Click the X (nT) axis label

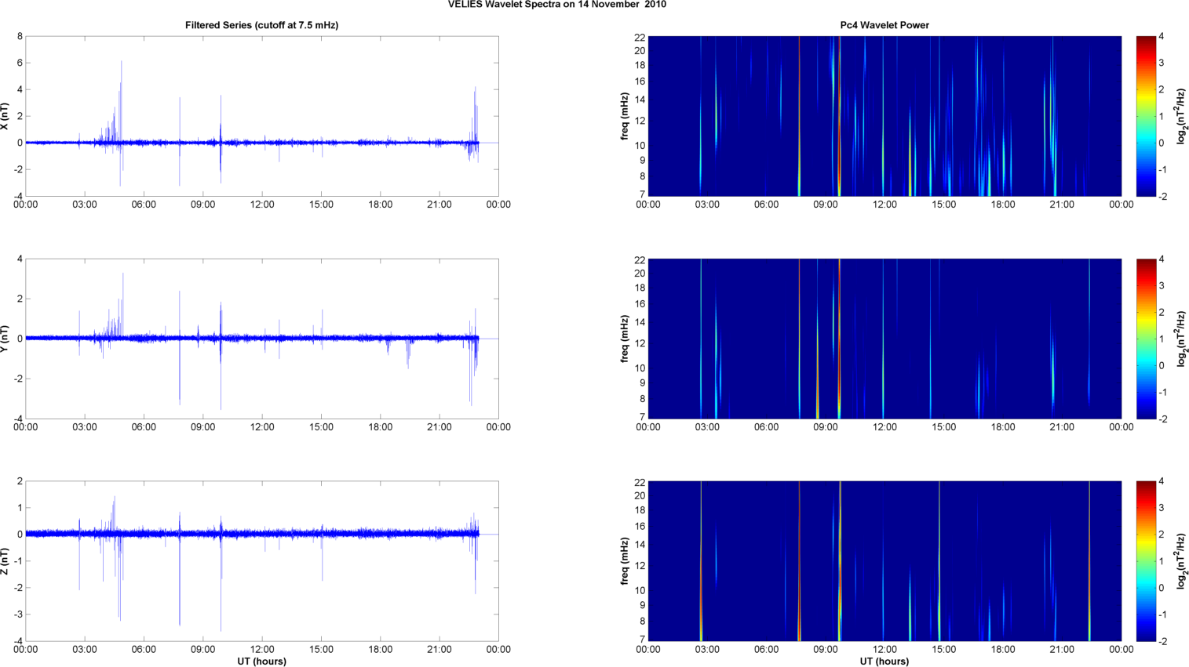(x=5, y=116)
